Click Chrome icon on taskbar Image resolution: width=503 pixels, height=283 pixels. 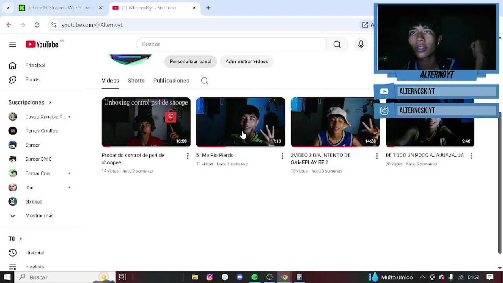coord(285,277)
